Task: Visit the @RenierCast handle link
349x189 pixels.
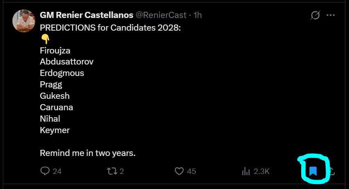Action: coord(161,15)
